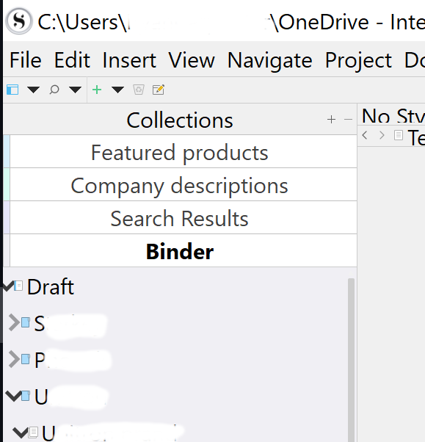Viewport: 425px width, 442px height.
Task: Open the search options dropdown arrow
Action: pos(76,90)
